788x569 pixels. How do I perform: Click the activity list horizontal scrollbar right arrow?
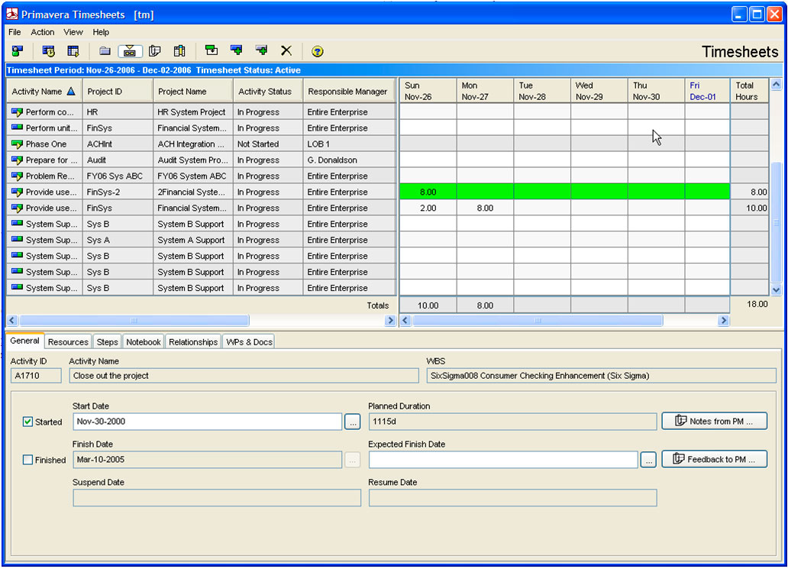(390, 320)
